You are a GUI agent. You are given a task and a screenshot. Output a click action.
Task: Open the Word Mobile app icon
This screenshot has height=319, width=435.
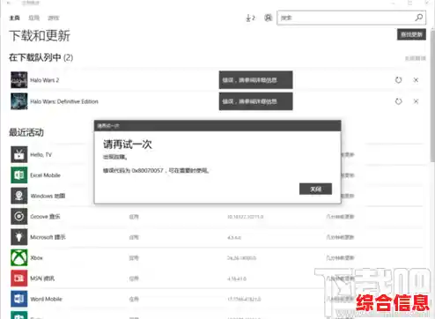coord(19,299)
